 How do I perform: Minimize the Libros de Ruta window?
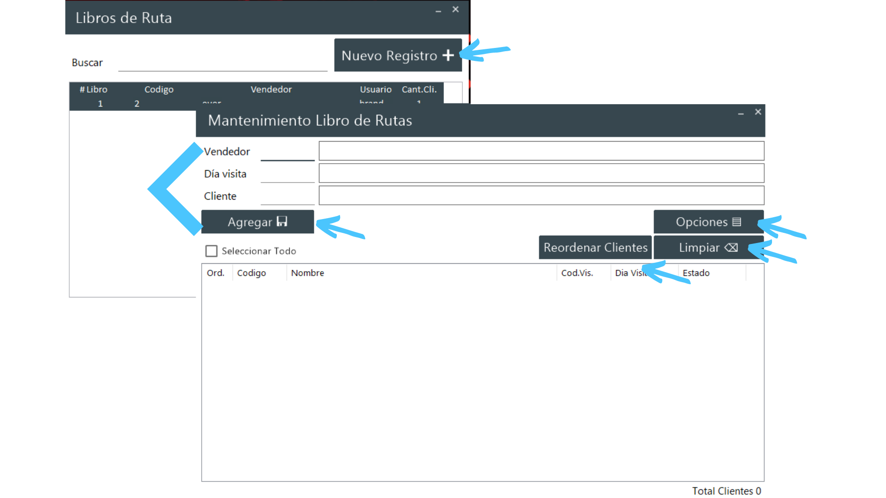click(x=438, y=10)
